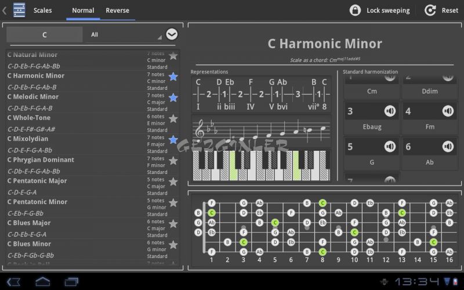Star the C Pentatonic Major scale

tap(173, 182)
